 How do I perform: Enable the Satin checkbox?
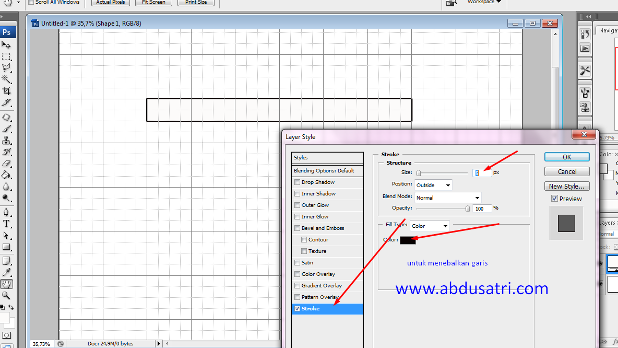click(x=297, y=262)
